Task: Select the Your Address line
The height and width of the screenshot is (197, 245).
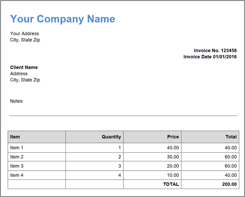Action: pyautogui.click(x=25, y=34)
